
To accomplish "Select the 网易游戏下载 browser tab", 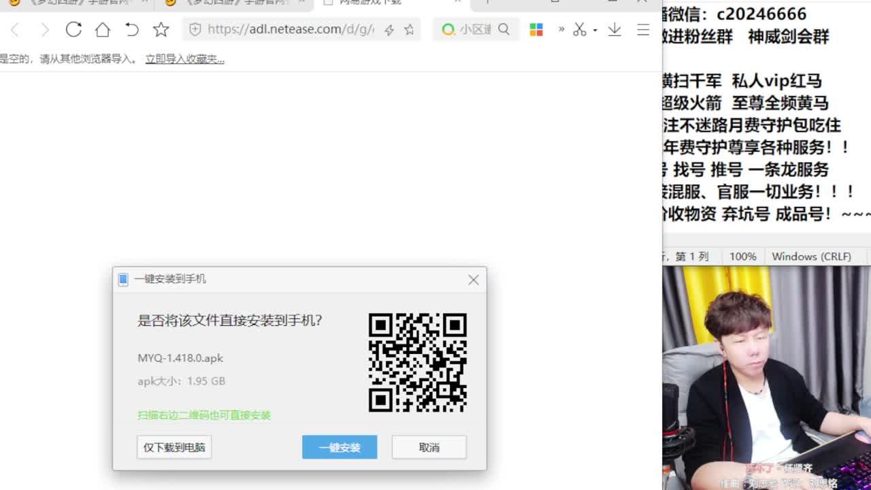I will point(391,3).
